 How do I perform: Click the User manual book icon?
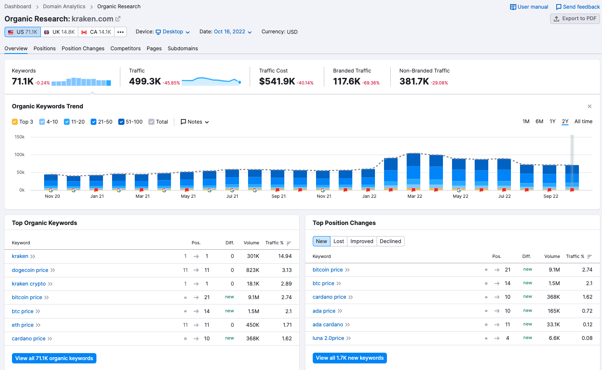pyautogui.click(x=513, y=7)
